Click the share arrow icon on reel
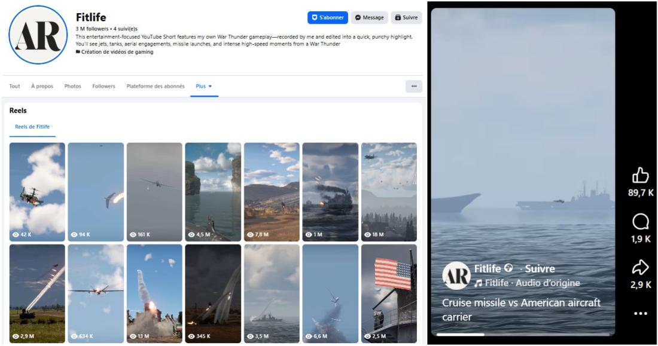The height and width of the screenshot is (346, 658). pyautogui.click(x=641, y=268)
